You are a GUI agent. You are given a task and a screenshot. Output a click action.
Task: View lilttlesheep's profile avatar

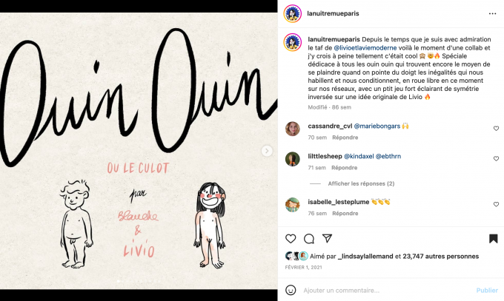pyautogui.click(x=293, y=159)
